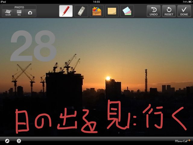Select the red pencil drawing tool
The image size is (193, 145).
66,11
